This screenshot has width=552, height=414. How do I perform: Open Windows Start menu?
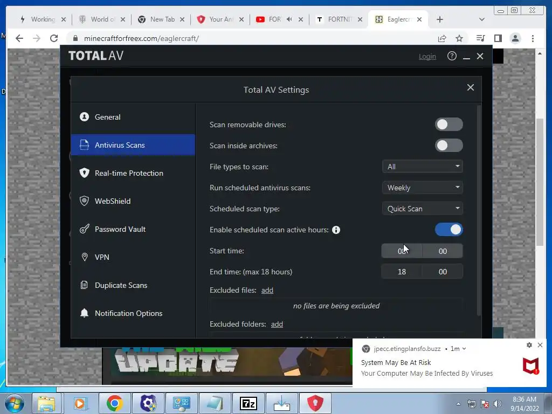tap(14, 403)
